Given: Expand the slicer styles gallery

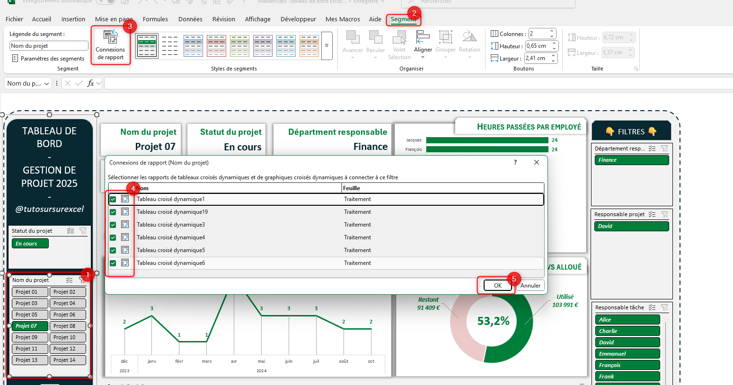Looking at the screenshot, I should 327,46.
